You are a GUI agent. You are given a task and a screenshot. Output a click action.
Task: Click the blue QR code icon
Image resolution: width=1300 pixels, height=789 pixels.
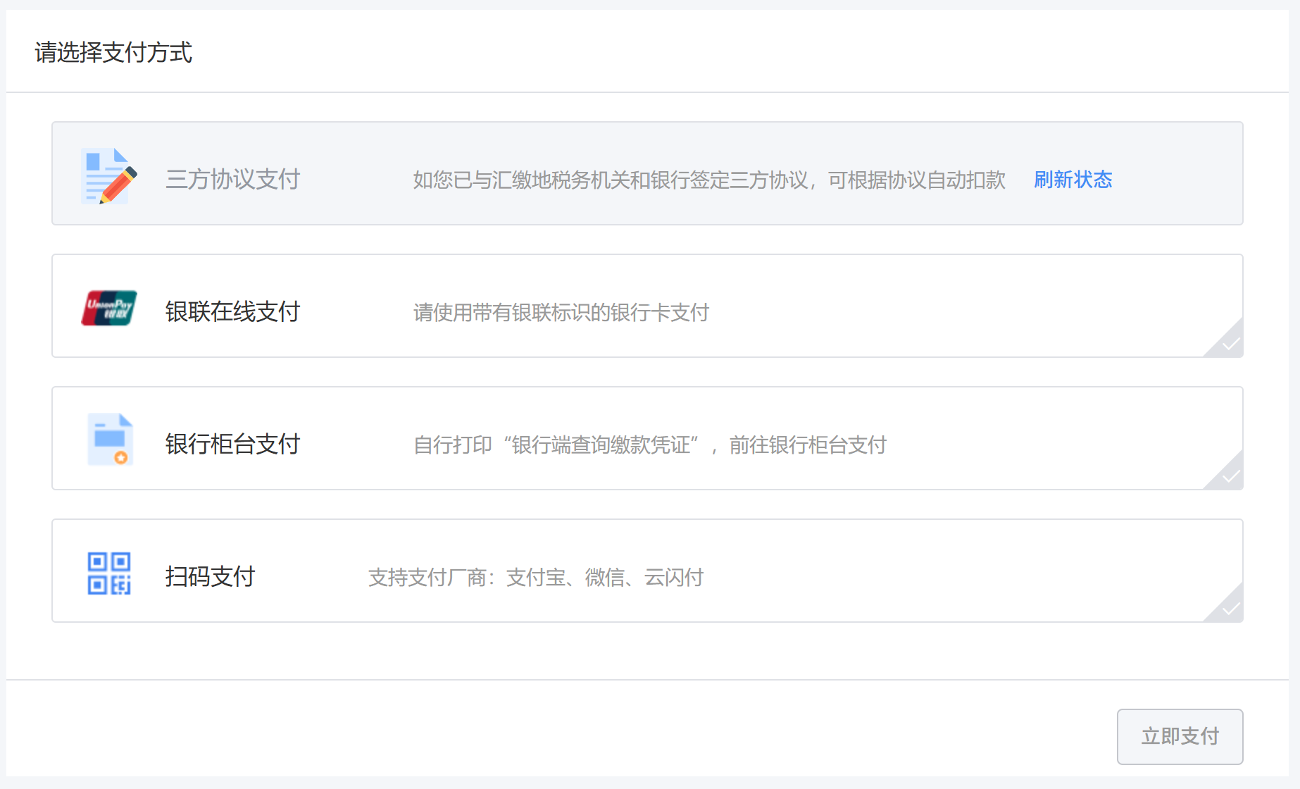pyautogui.click(x=109, y=573)
